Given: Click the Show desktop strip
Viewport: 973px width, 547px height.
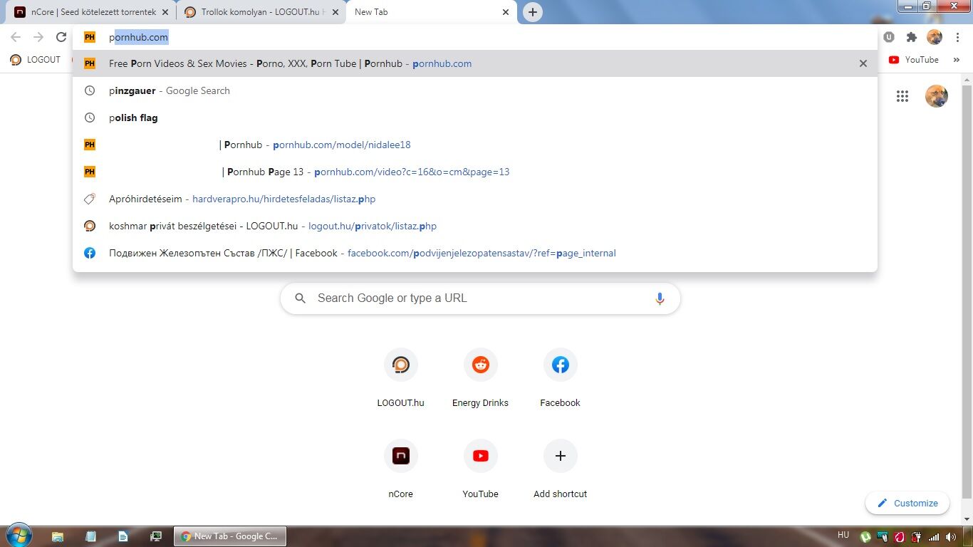Looking at the screenshot, I should point(968,536).
